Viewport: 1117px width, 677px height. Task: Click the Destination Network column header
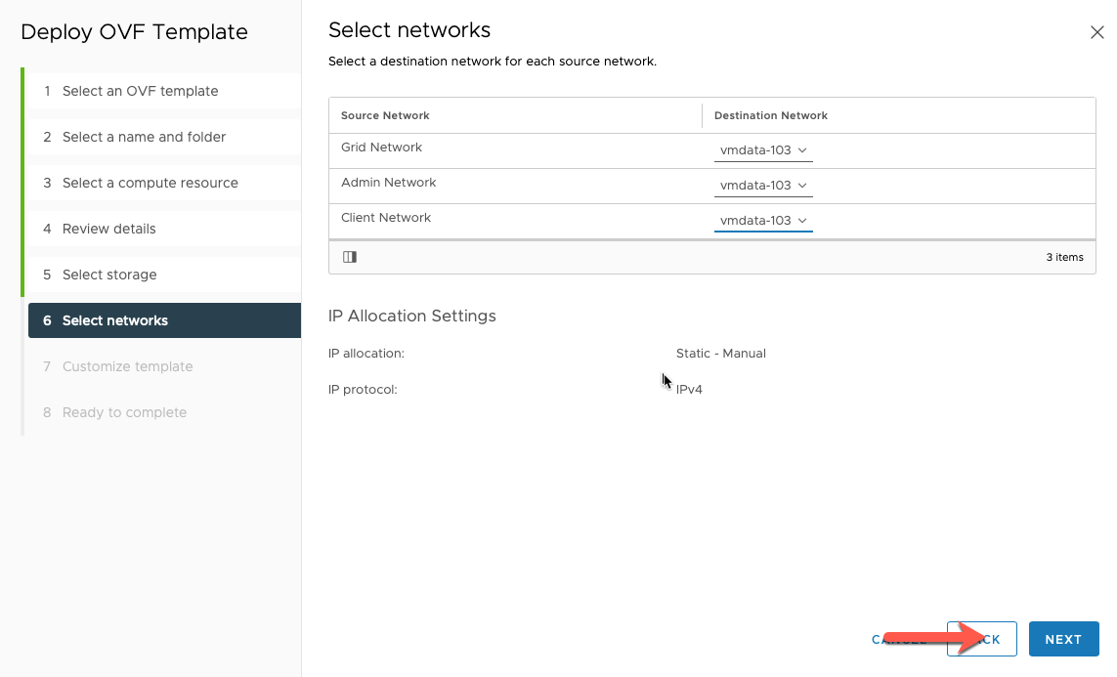[x=771, y=115]
